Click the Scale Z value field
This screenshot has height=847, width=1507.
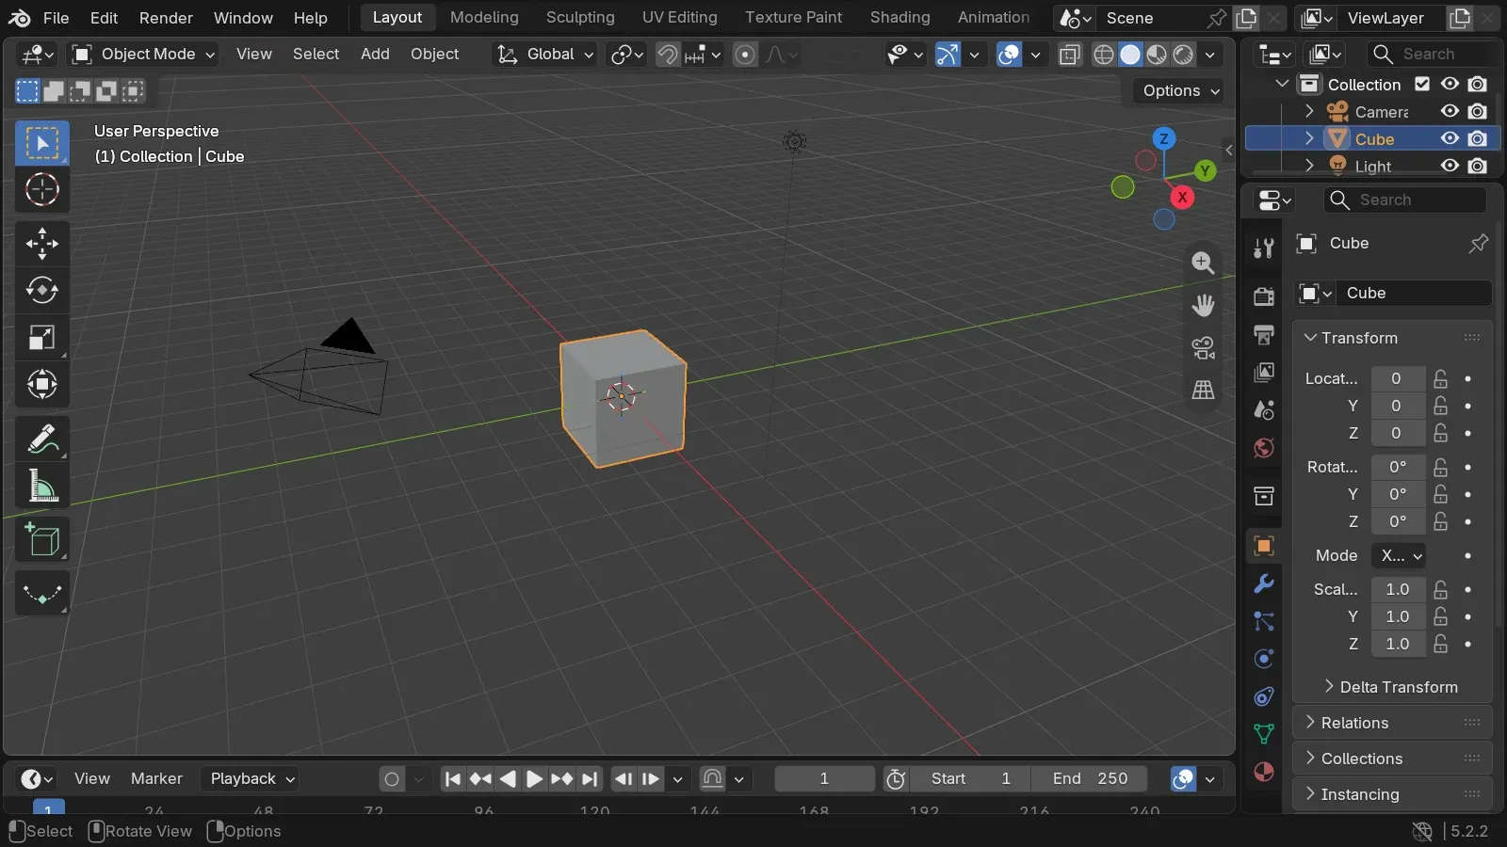point(1398,644)
